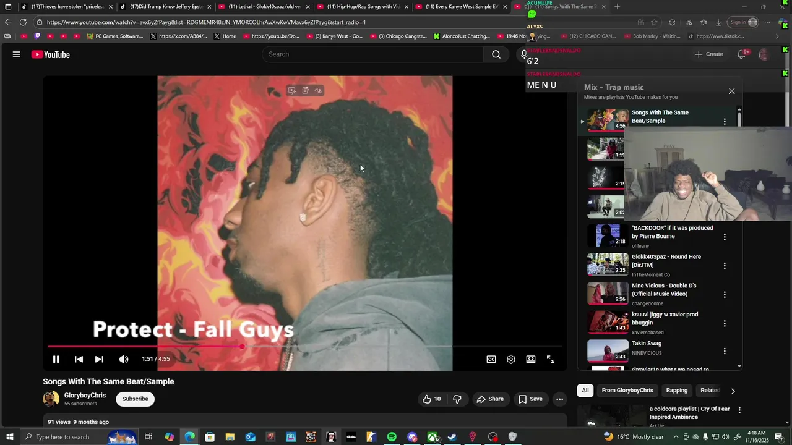This screenshot has height=445, width=792.
Task: Open the AlonzoJust Chatting bookmark
Action: point(462,36)
